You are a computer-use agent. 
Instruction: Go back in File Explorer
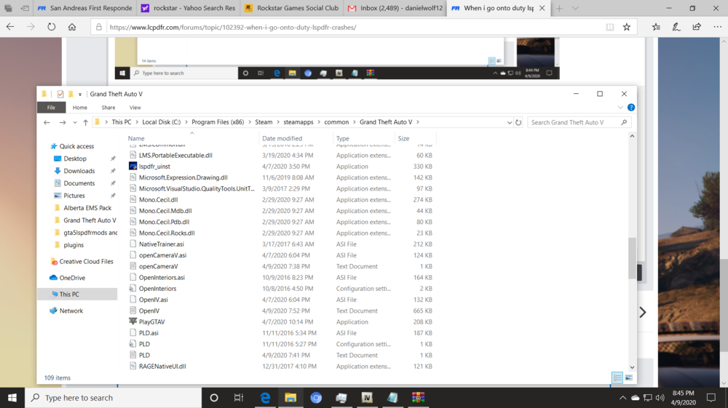[x=47, y=122]
